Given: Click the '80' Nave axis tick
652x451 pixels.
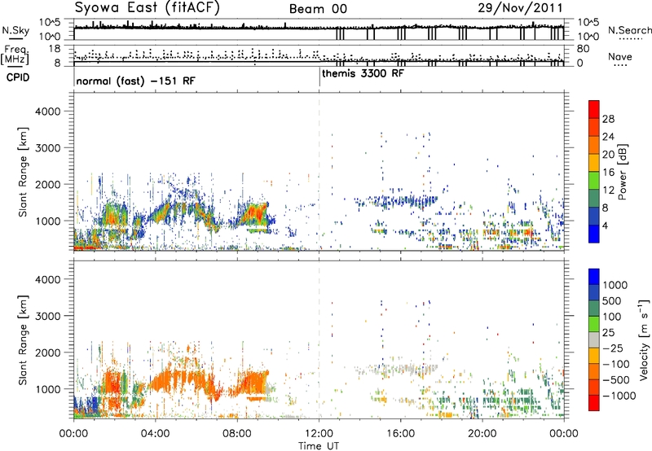Looking at the screenshot, I should coord(583,49).
